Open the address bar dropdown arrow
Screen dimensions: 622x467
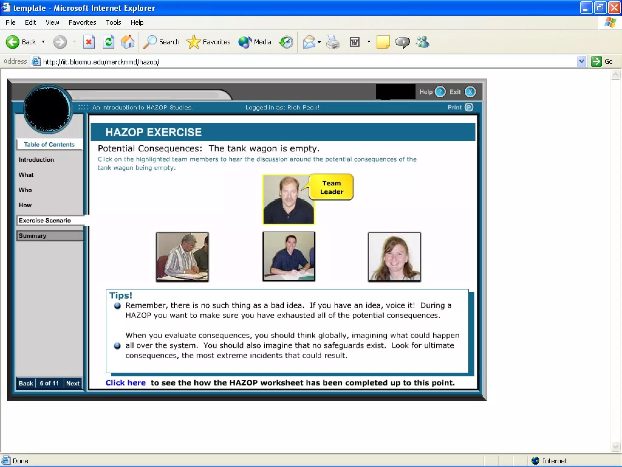click(581, 61)
